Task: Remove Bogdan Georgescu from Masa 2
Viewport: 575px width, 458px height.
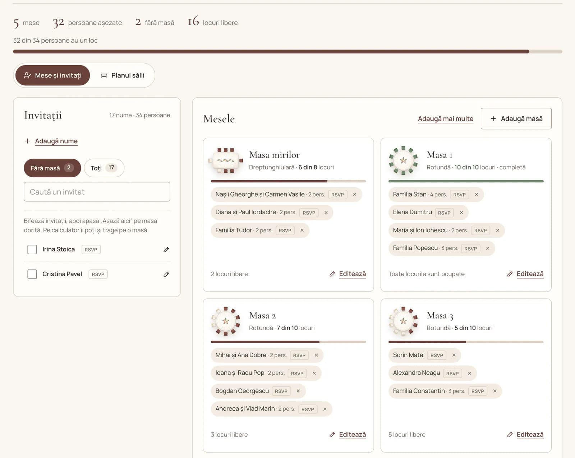Action: pyautogui.click(x=298, y=391)
